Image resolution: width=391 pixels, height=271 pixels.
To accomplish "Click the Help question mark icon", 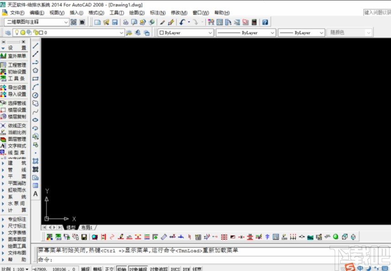I will click(x=265, y=22).
